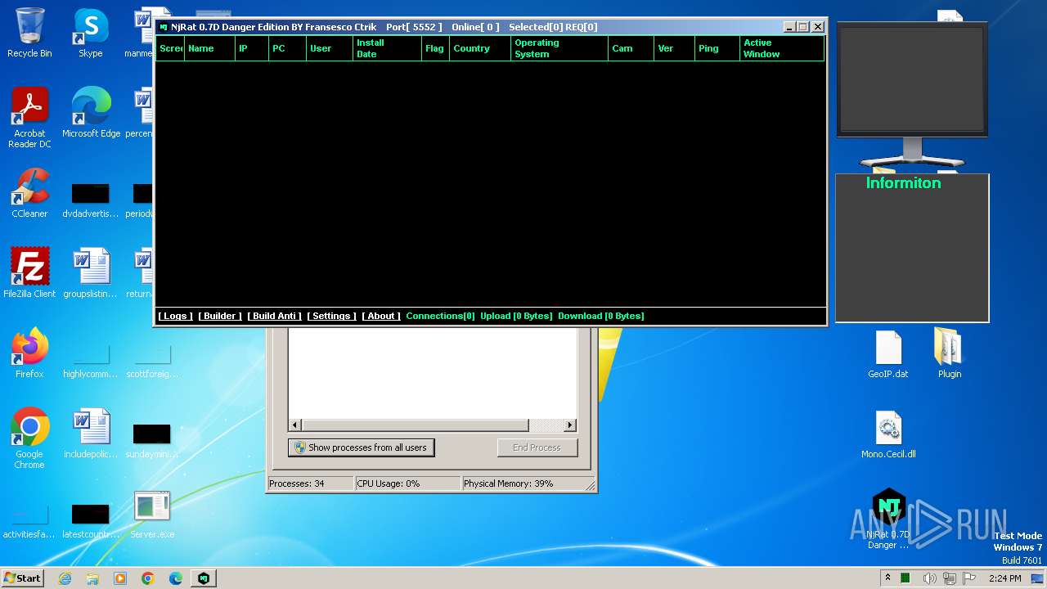Open File Explorer taskbar icon

coord(92,578)
